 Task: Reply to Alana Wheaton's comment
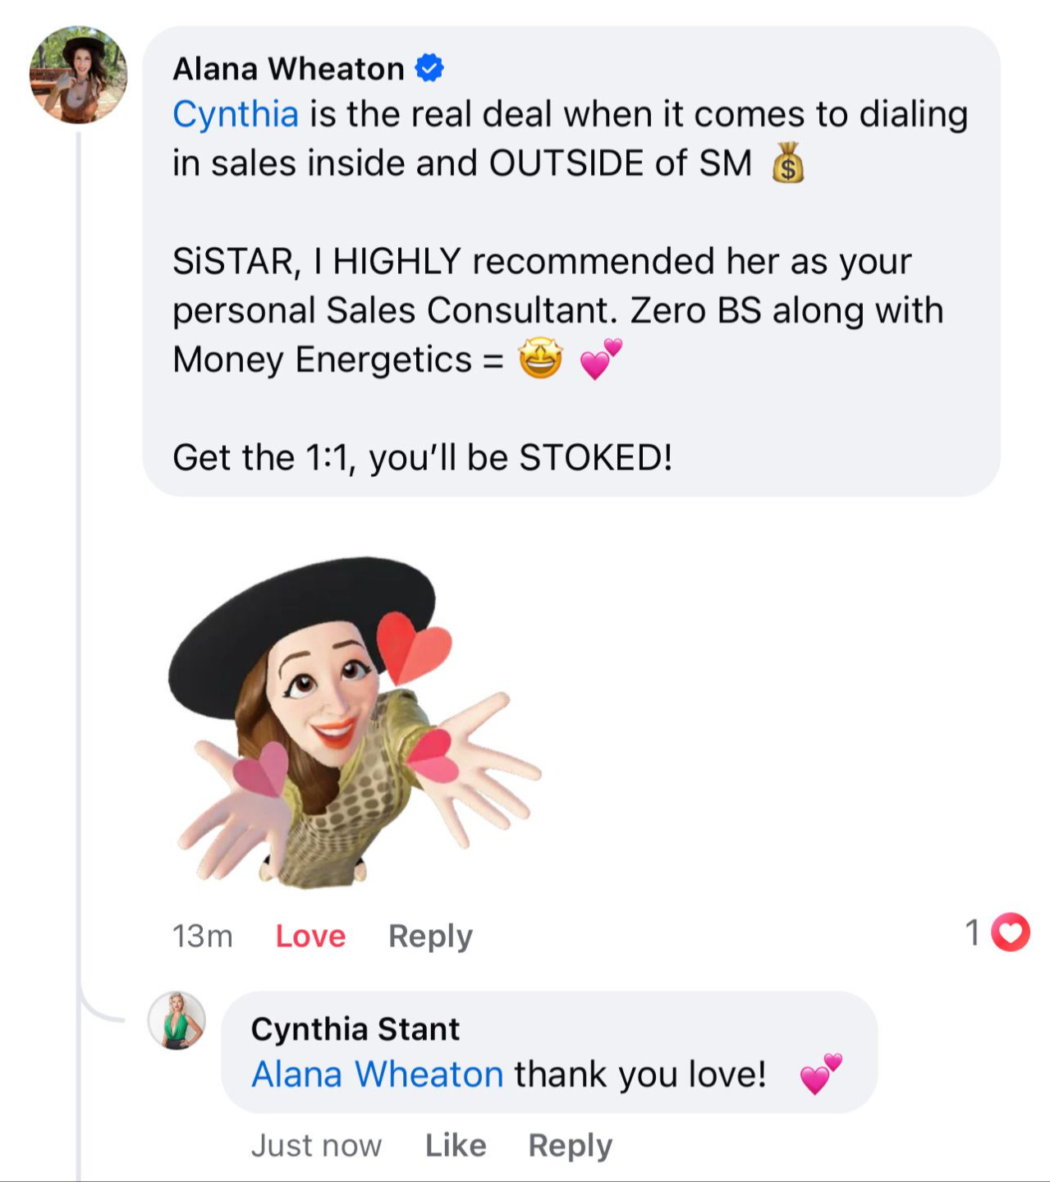430,936
